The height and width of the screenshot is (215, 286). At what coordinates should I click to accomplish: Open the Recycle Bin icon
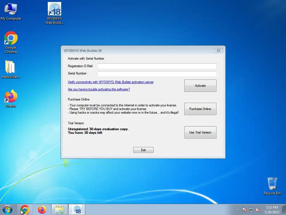[x=272, y=186]
